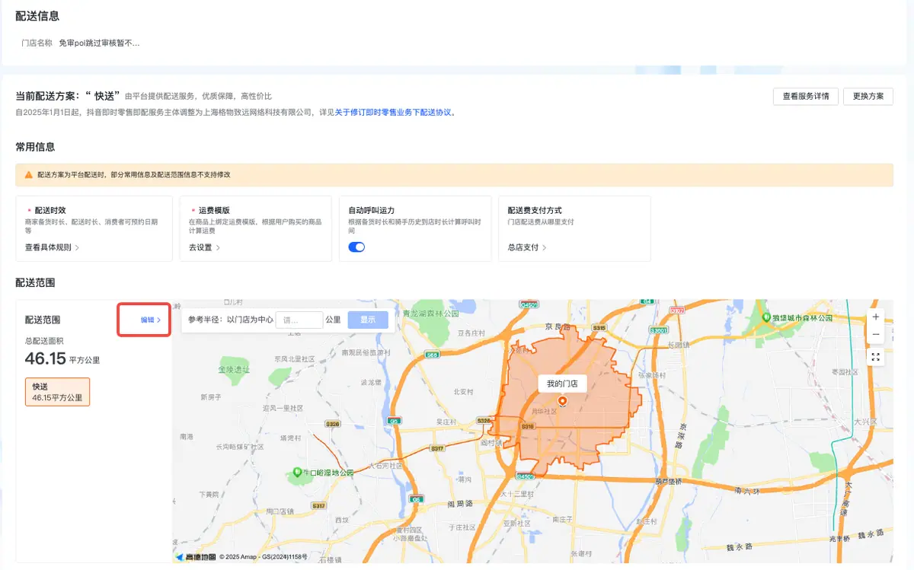Click the S317 road shield near 周口店镇
Viewport: 914px width, 570px height.
318,506
